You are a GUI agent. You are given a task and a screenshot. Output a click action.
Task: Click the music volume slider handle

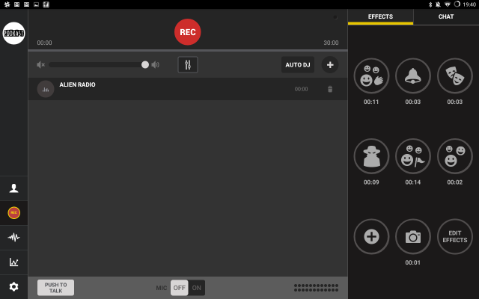tap(145, 65)
